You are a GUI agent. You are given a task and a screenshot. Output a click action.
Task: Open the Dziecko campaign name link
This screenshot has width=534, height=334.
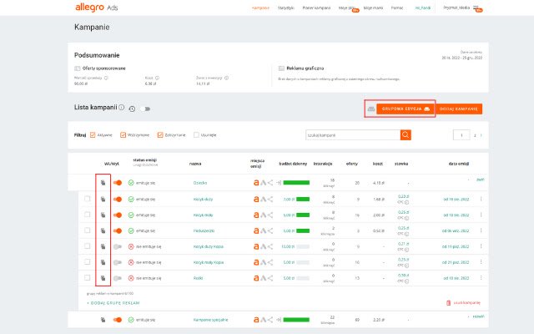200,183
